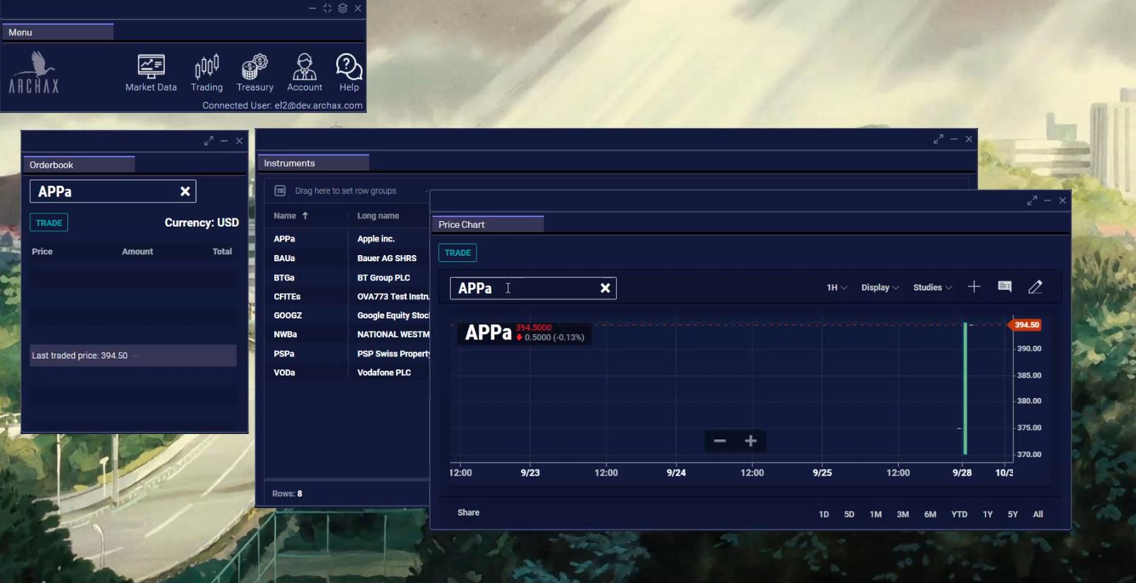1136x583 pixels.
Task: Open the Display dropdown
Action: [x=879, y=288]
